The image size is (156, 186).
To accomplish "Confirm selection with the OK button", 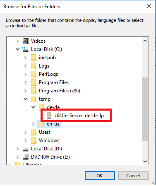I will point(100,176).
